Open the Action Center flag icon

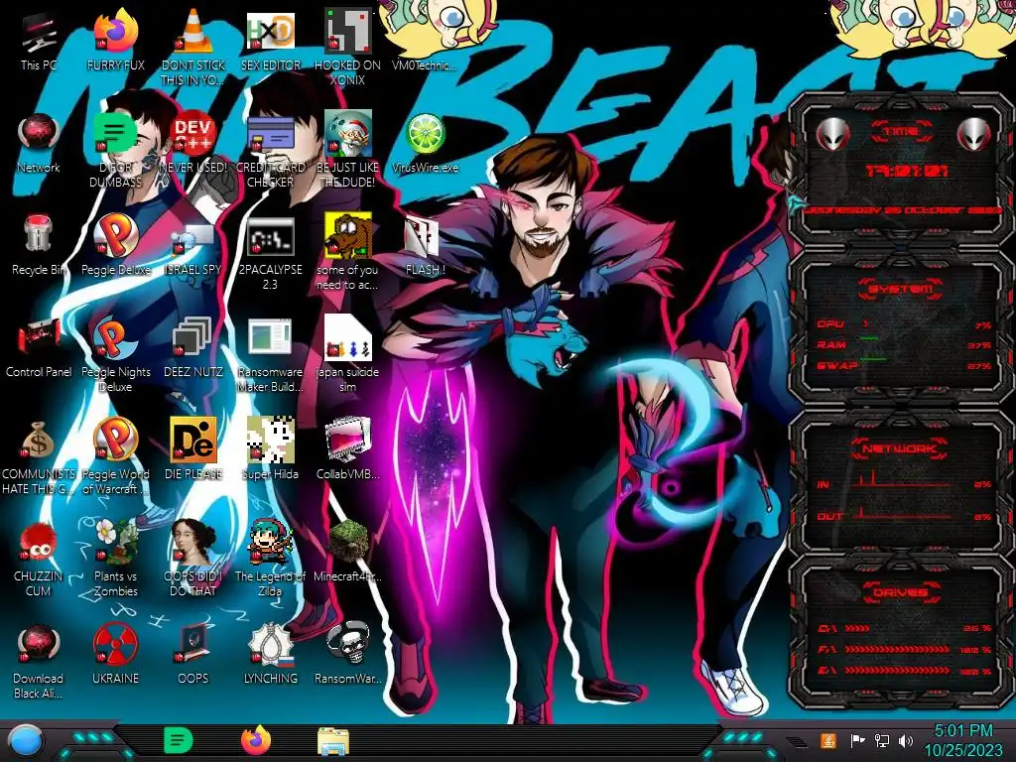point(856,740)
